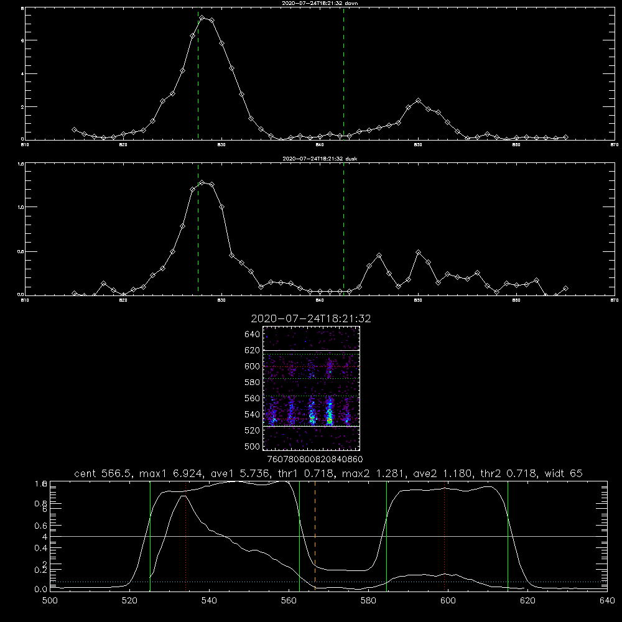Select profile plot x-axis label 580
622x622 pixels.
click(x=368, y=601)
